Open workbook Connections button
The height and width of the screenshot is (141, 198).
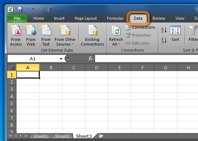[140, 27]
